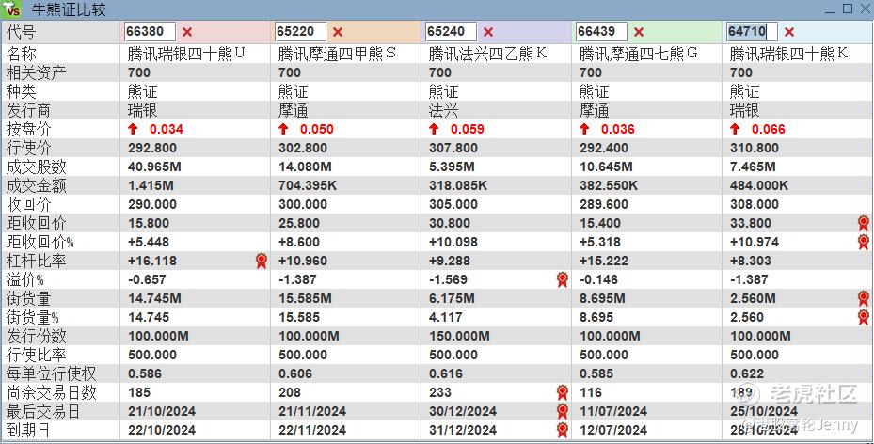Minimize the 牛熊证比较 window

coord(831,9)
